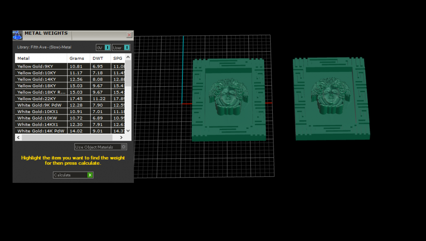This screenshot has height=241, width=426.
Task: Sort by the Metal column header
Action: [41, 58]
